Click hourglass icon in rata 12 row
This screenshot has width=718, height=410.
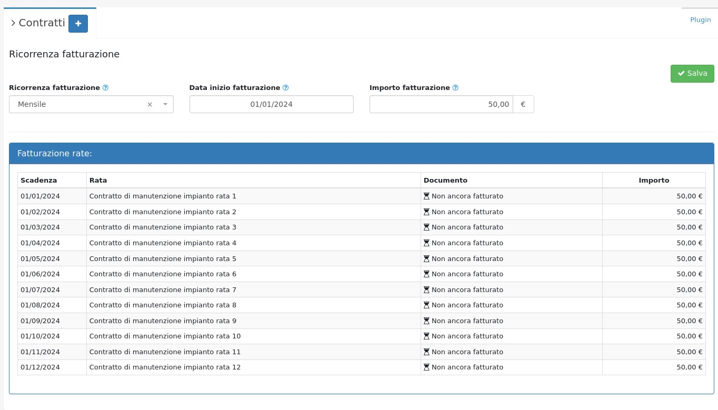click(x=426, y=367)
